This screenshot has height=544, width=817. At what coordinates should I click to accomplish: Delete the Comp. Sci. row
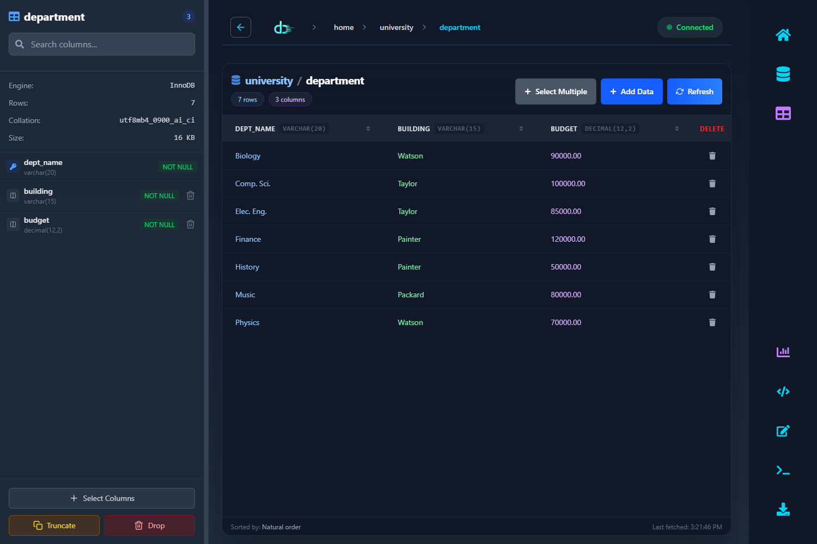pyautogui.click(x=712, y=184)
